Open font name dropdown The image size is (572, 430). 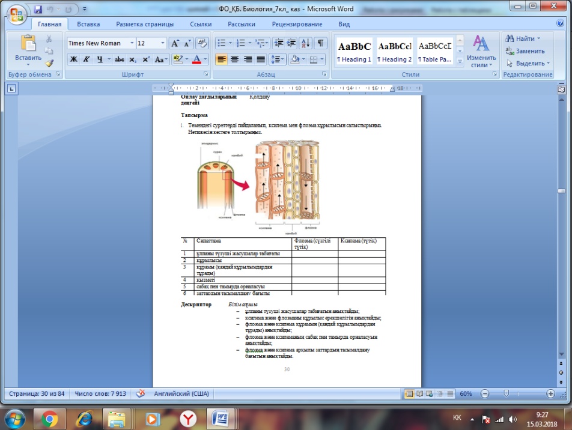(x=132, y=43)
